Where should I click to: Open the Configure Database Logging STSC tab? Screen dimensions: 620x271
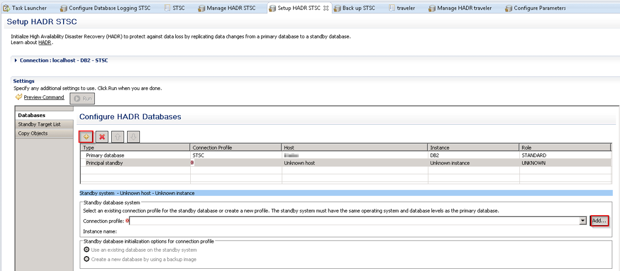coord(110,8)
